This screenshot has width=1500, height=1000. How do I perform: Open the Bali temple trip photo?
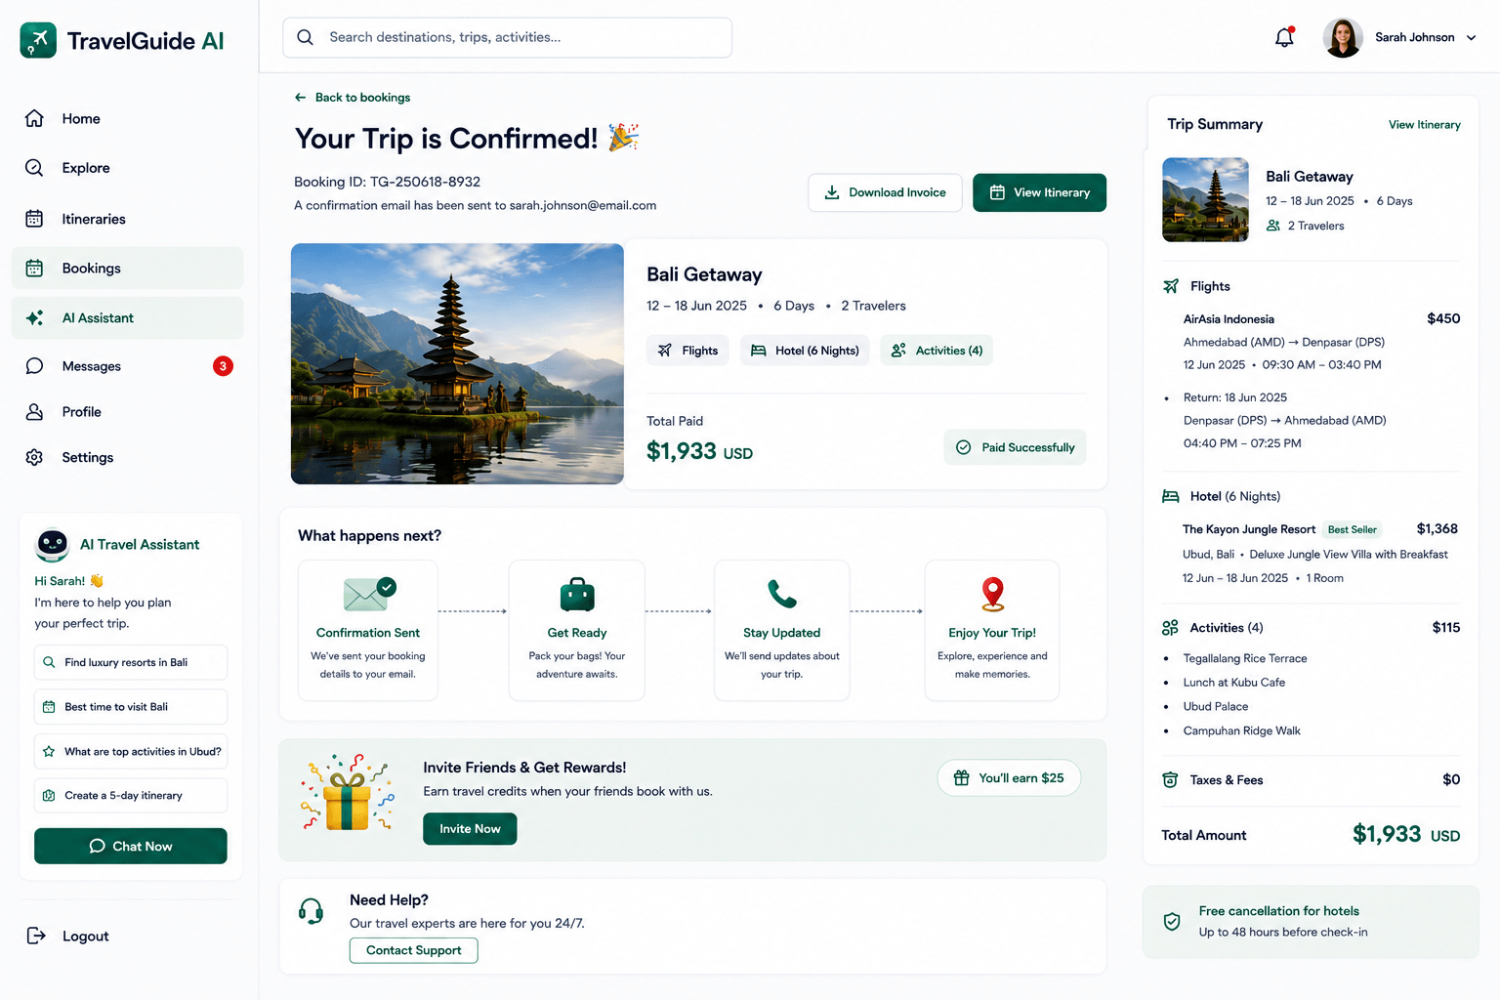click(x=457, y=363)
